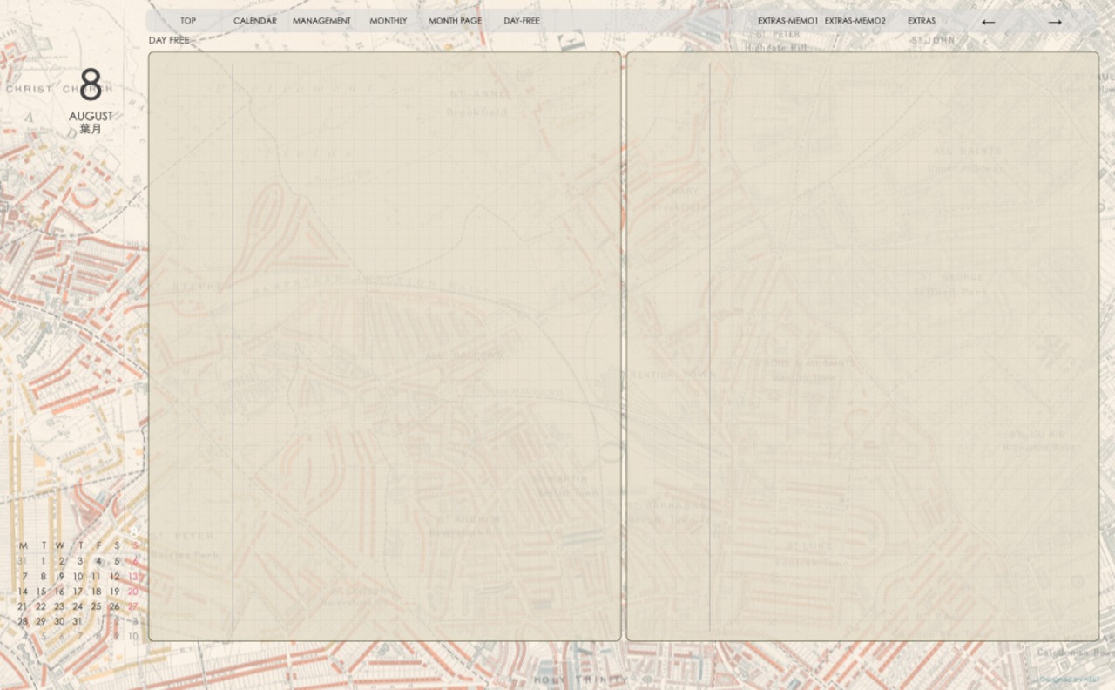Select date 25 in the mini calendar
This screenshot has width=1115, height=690.
pyautogui.click(x=96, y=606)
